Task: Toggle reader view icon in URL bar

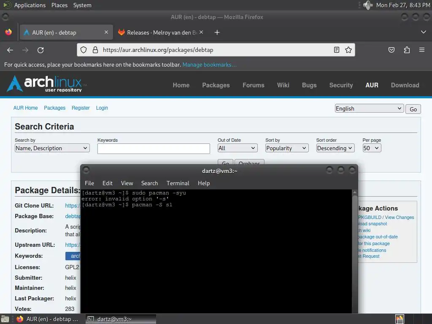Action: [336, 50]
